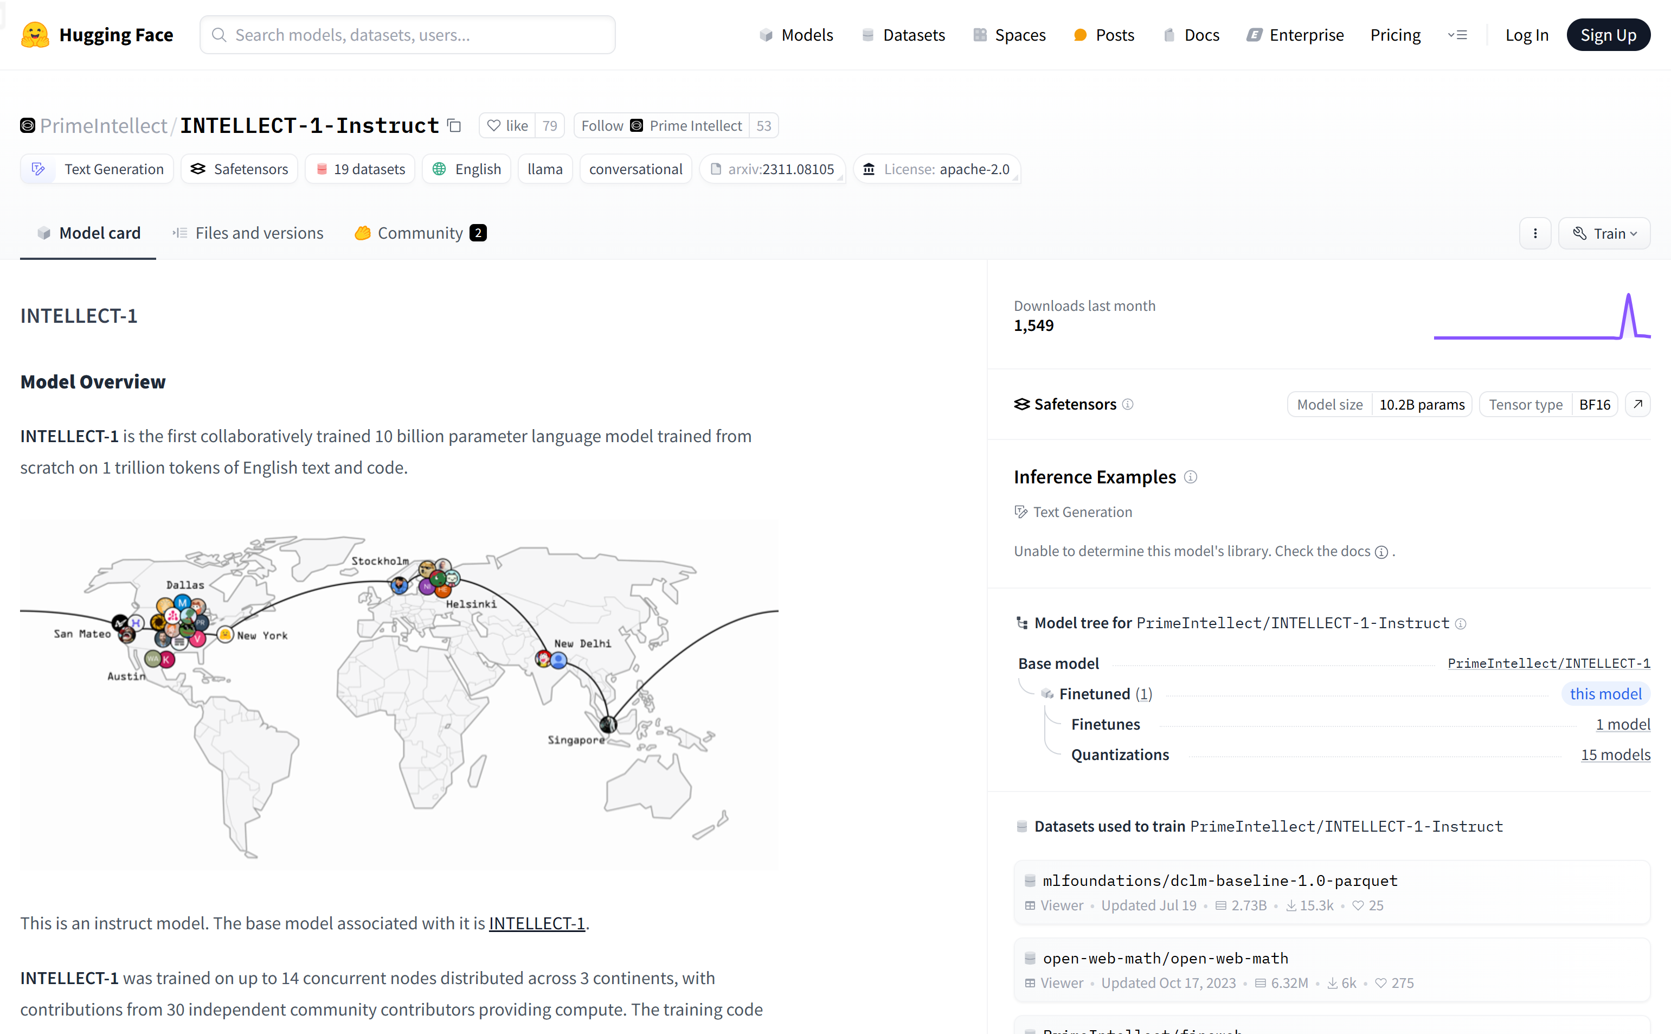The height and width of the screenshot is (1034, 1671).
Task: Select the conversational tag
Action: [x=635, y=169]
